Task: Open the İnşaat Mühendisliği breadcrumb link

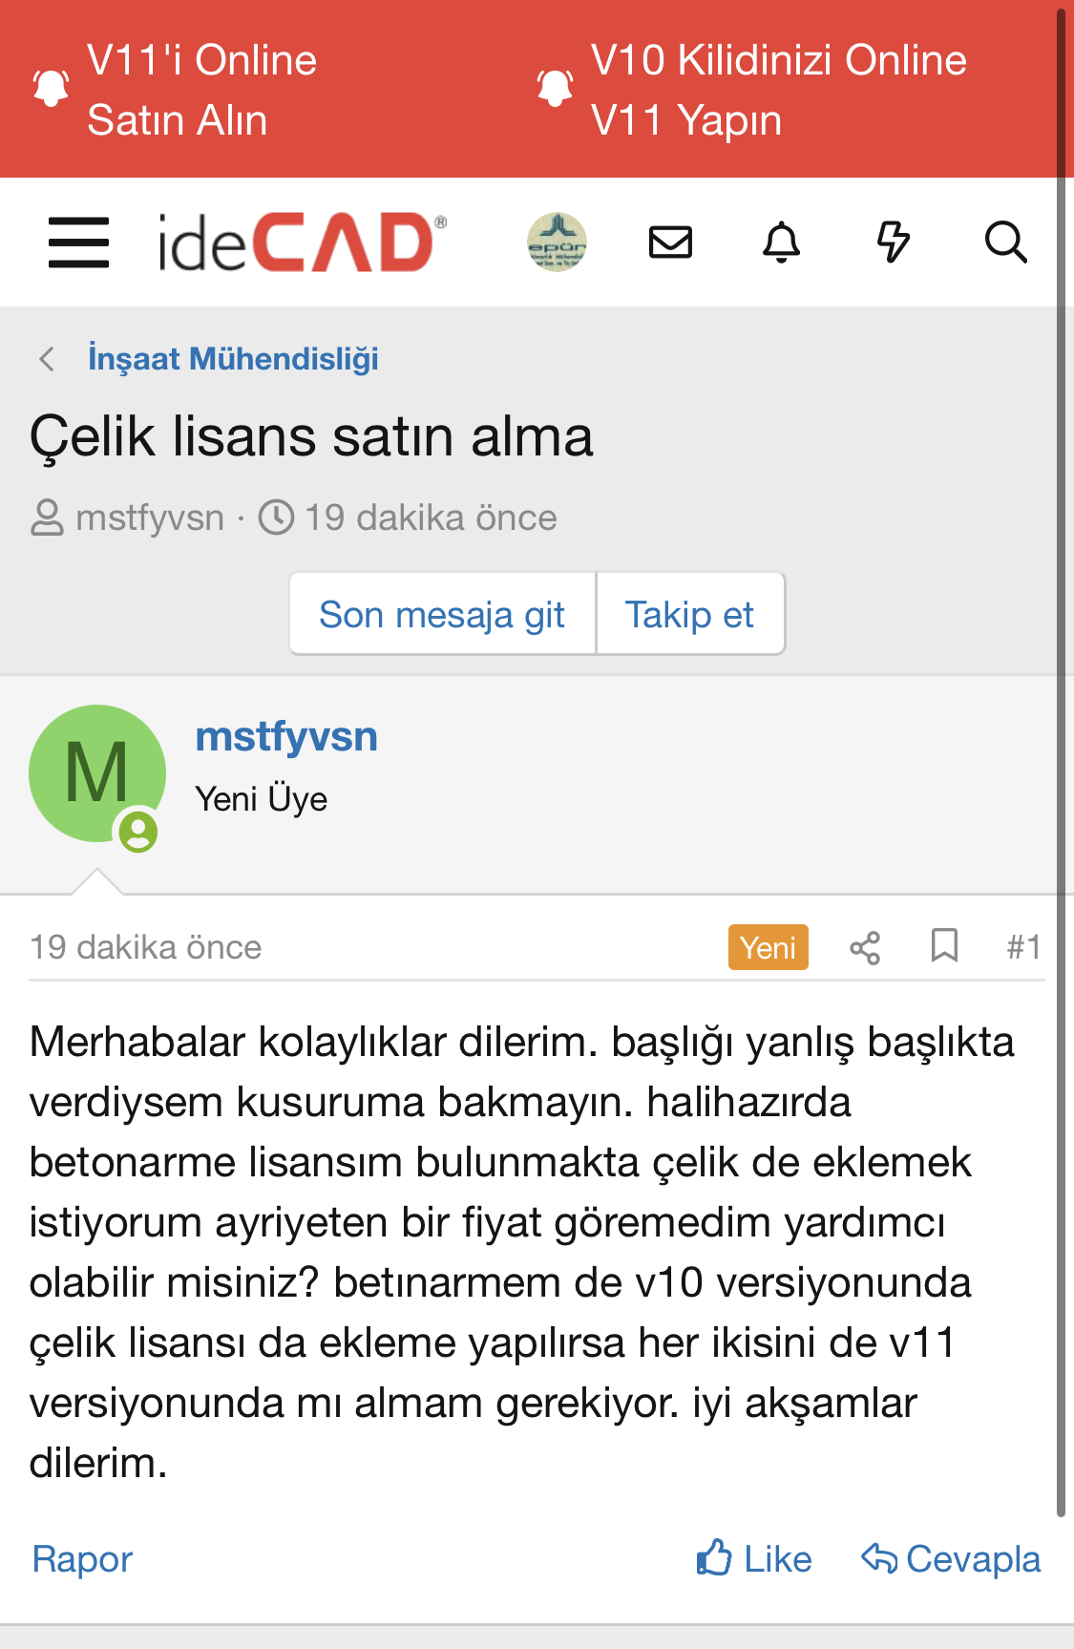Action: (233, 359)
